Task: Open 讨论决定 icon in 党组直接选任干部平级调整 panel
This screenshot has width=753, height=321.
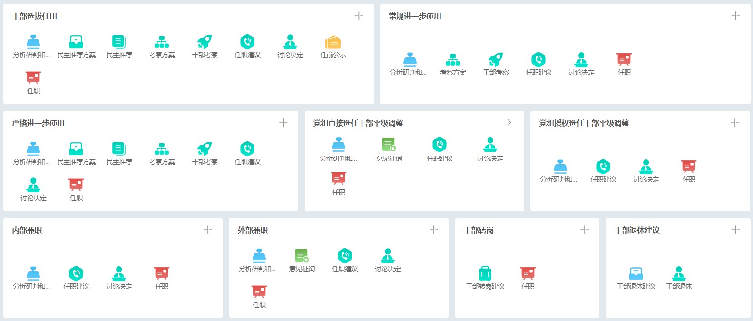Action: pos(490,145)
